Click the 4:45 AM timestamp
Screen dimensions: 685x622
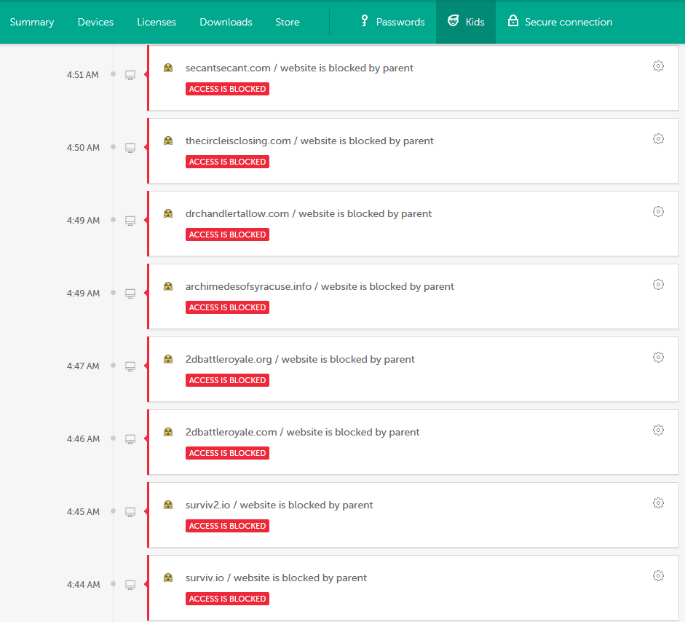[x=83, y=512]
